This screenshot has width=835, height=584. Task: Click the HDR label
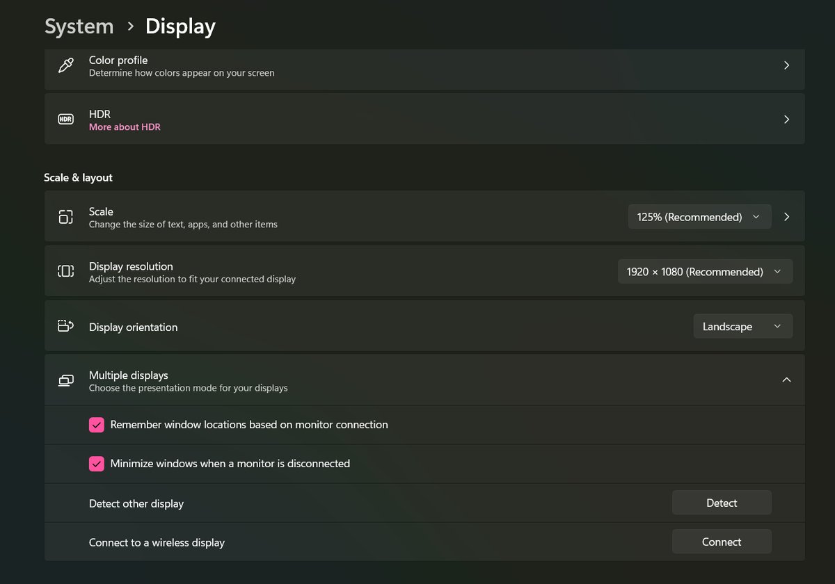coord(100,115)
